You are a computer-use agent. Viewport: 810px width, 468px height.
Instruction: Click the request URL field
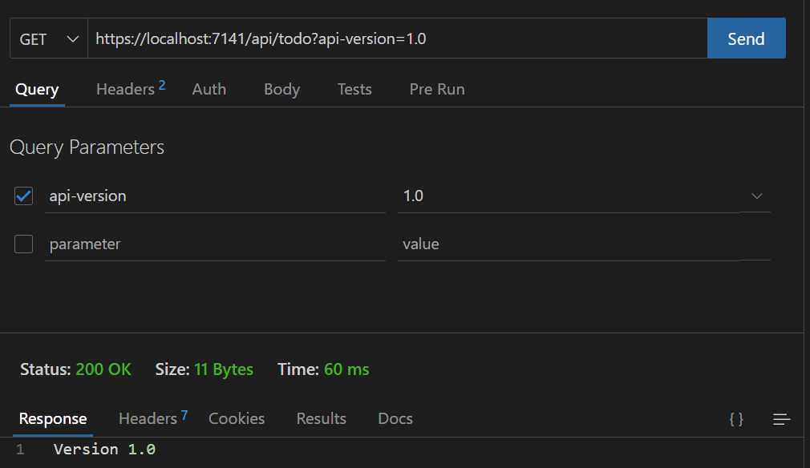[x=397, y=38]
